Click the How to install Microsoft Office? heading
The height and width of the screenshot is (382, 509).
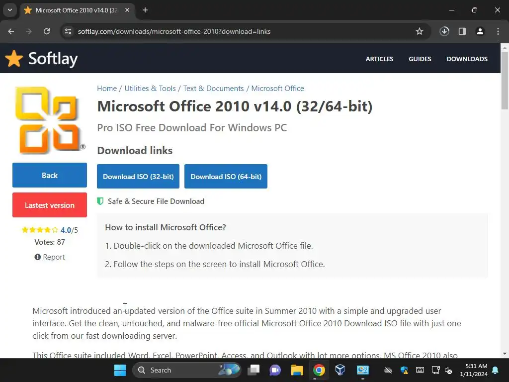(x=166, y=227)
